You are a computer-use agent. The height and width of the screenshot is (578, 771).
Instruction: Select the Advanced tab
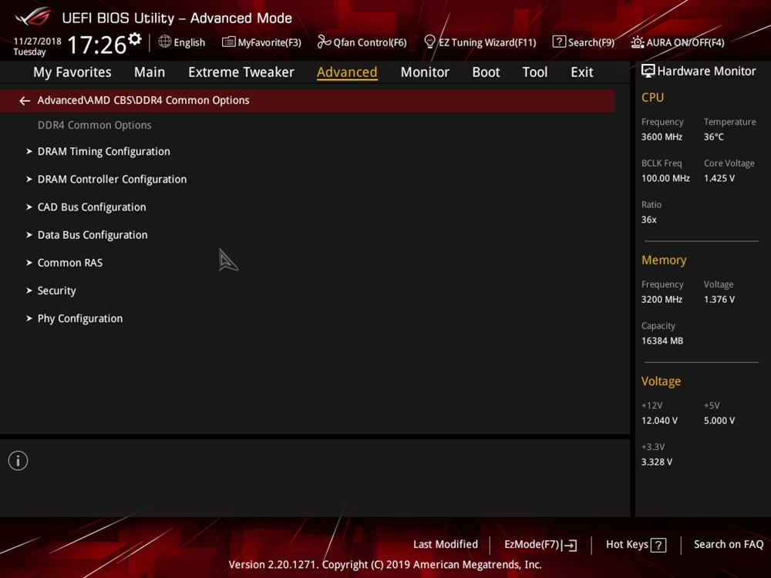pos(347,72)
